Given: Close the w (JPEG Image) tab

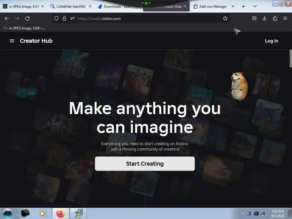Looking at the screenshot, I should pyautogui.click(x=42, y=6).
